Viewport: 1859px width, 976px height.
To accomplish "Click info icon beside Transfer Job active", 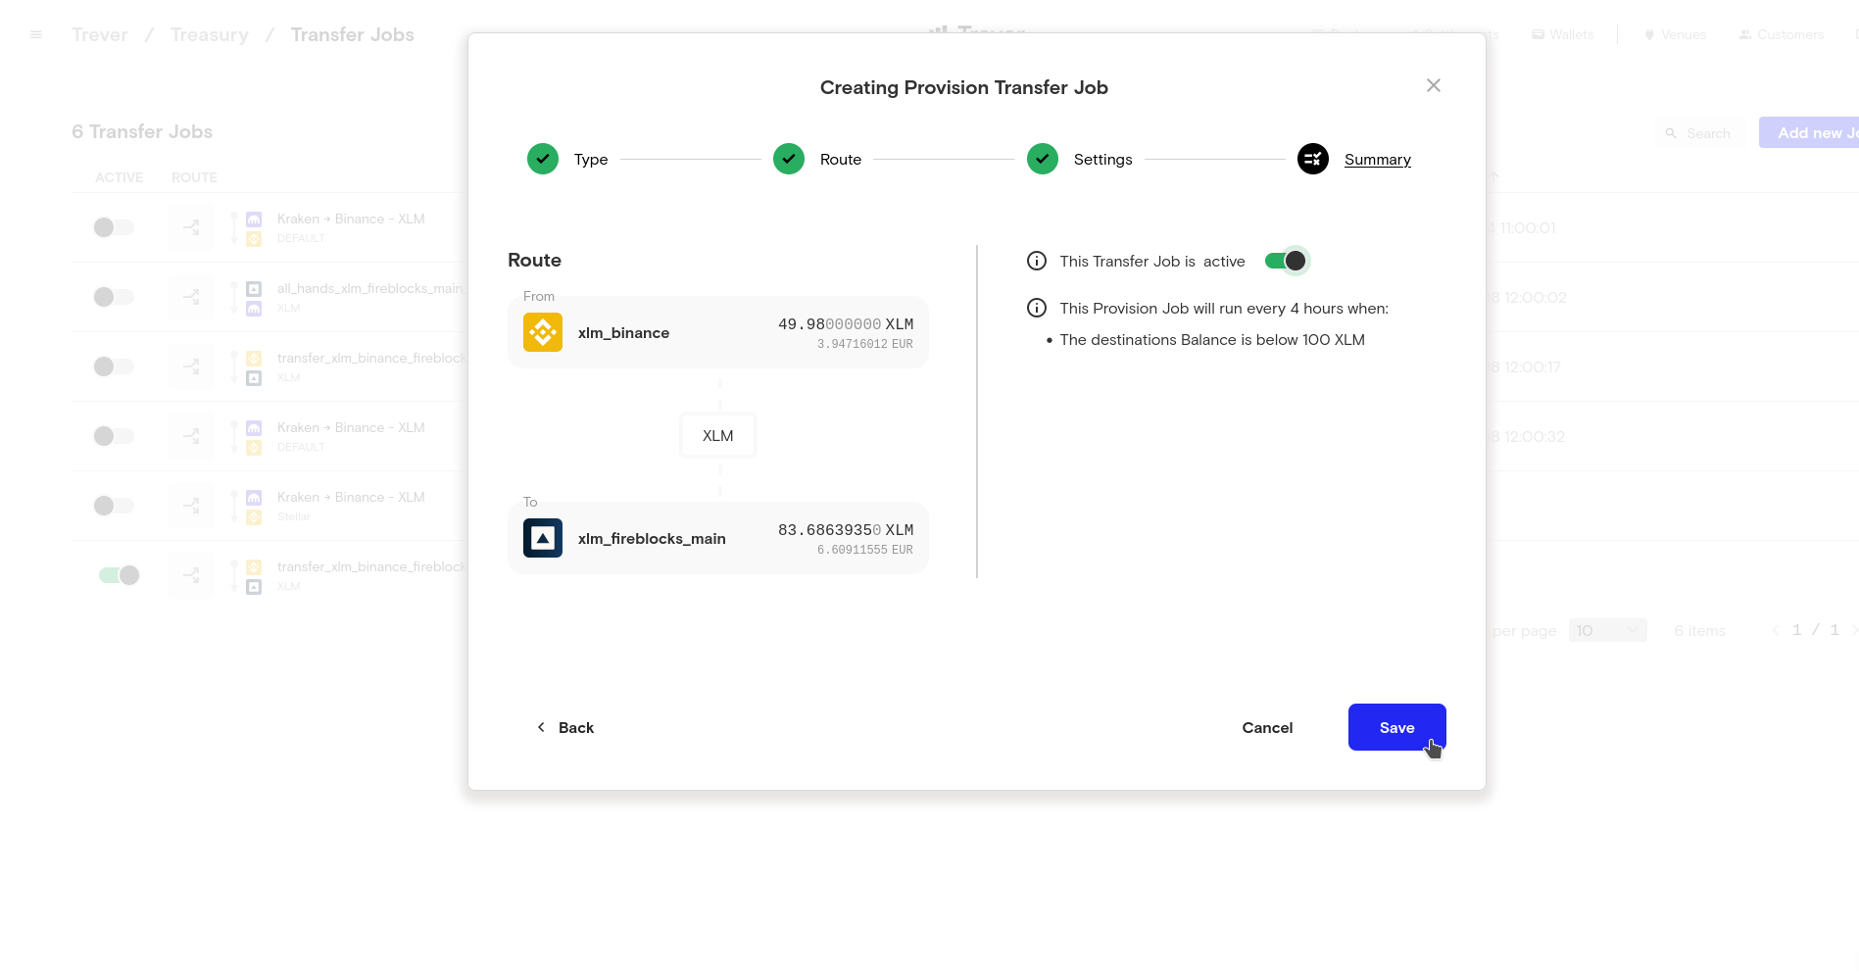I will (1036, 261).
